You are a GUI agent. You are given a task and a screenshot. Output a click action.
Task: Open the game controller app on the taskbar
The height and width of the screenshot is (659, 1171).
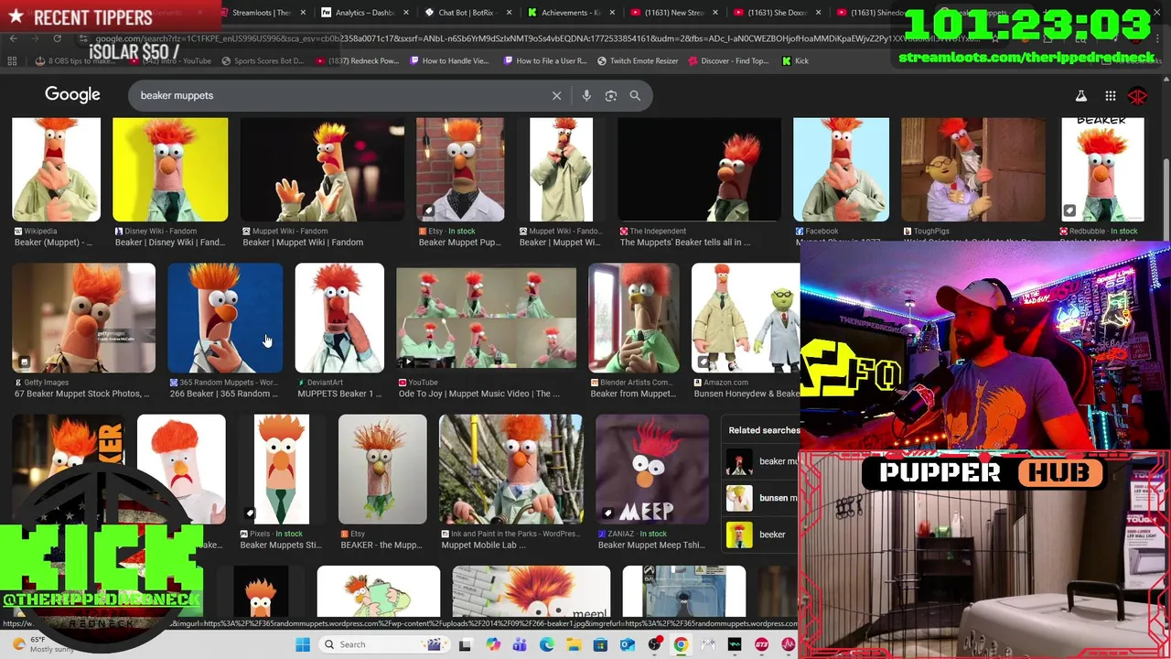coord(708,644)
